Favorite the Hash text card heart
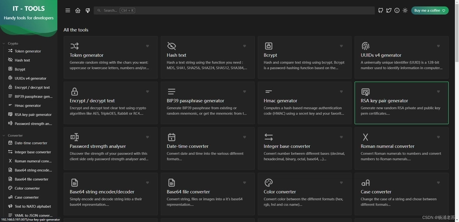This screenshot has height=222, width=459. pos(244,46)
